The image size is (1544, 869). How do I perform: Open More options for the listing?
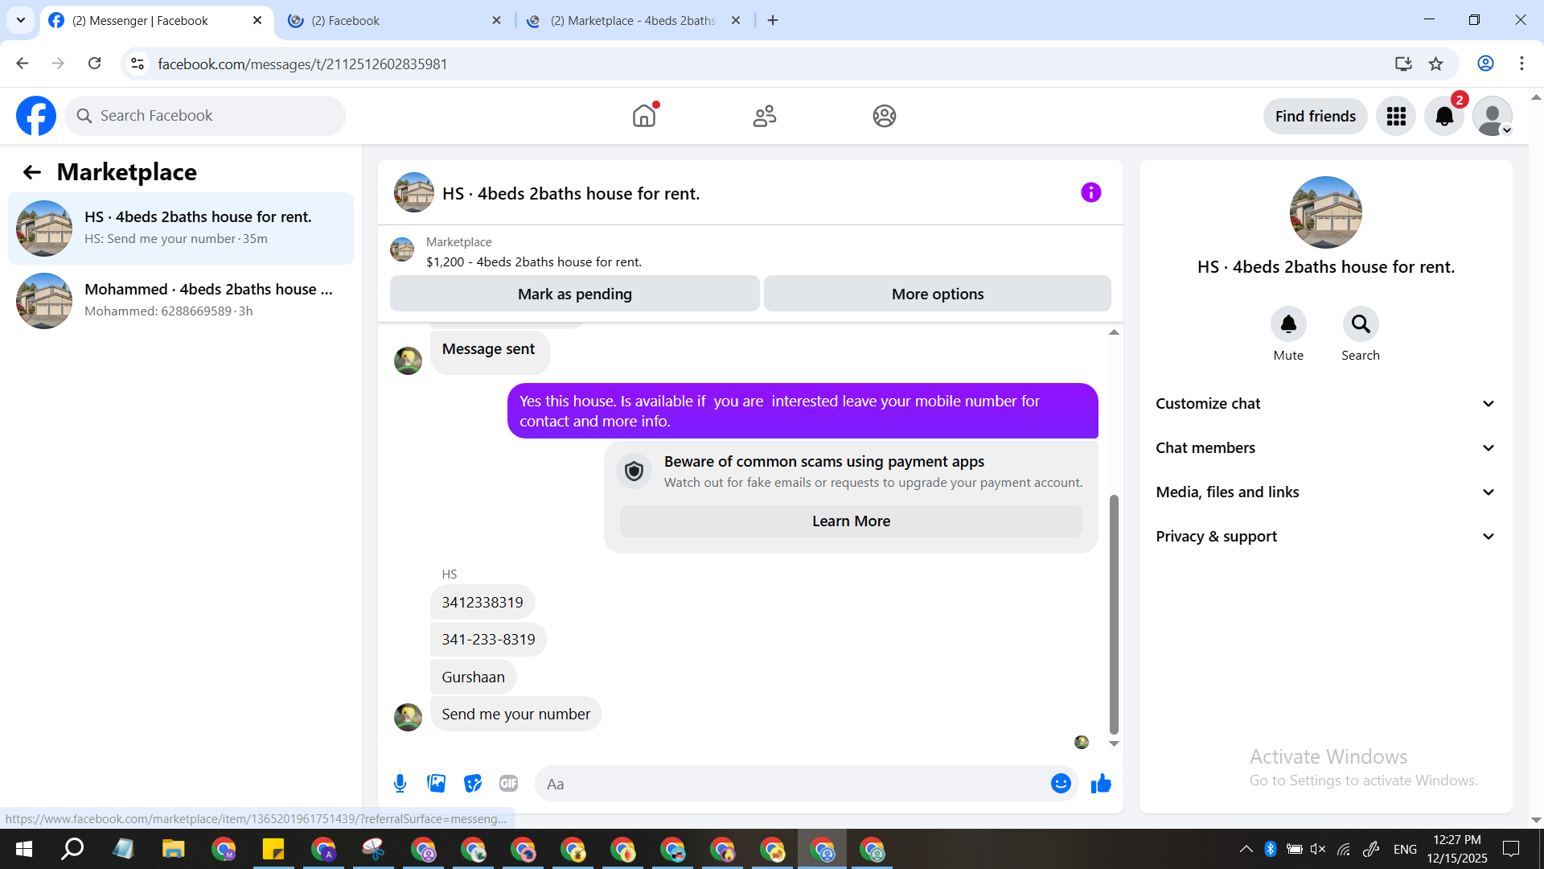[938, 294]
